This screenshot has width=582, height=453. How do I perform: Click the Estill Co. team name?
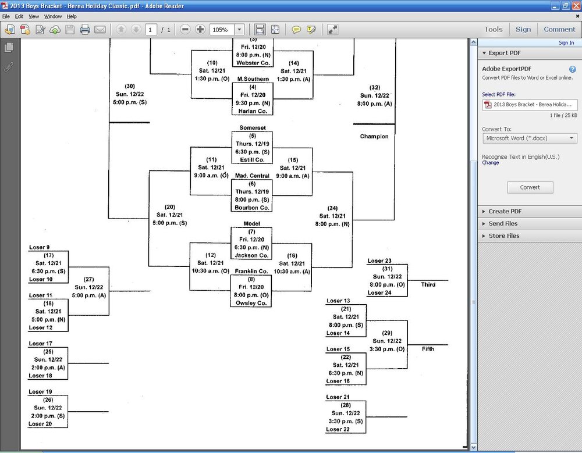click(252, 159)
